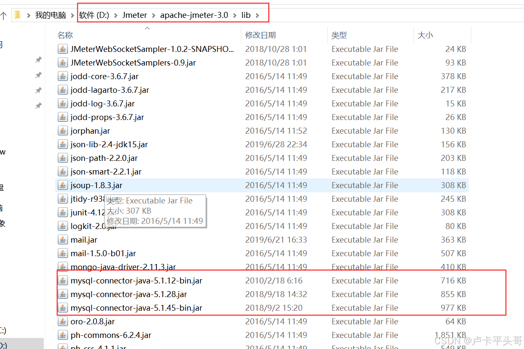Click the date 2018/9/18 14:32
The image size is (524, 349).
(x=276, y=294)
